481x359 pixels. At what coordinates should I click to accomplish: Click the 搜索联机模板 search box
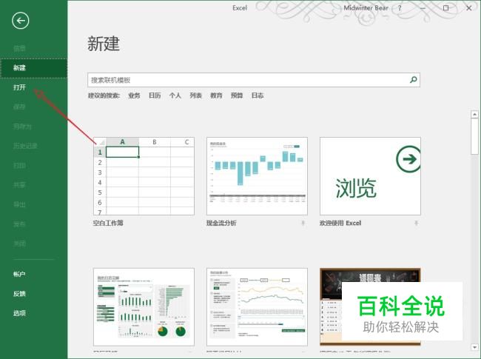coord(254,80)
